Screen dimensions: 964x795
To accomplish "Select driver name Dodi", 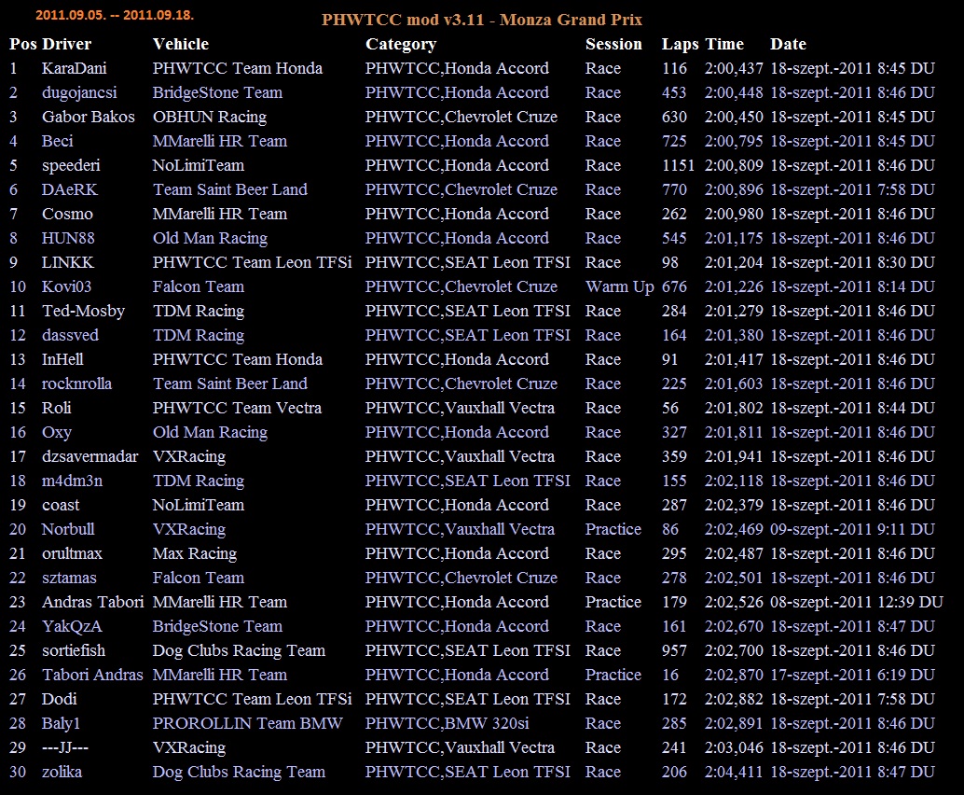I will pos(59,699).
